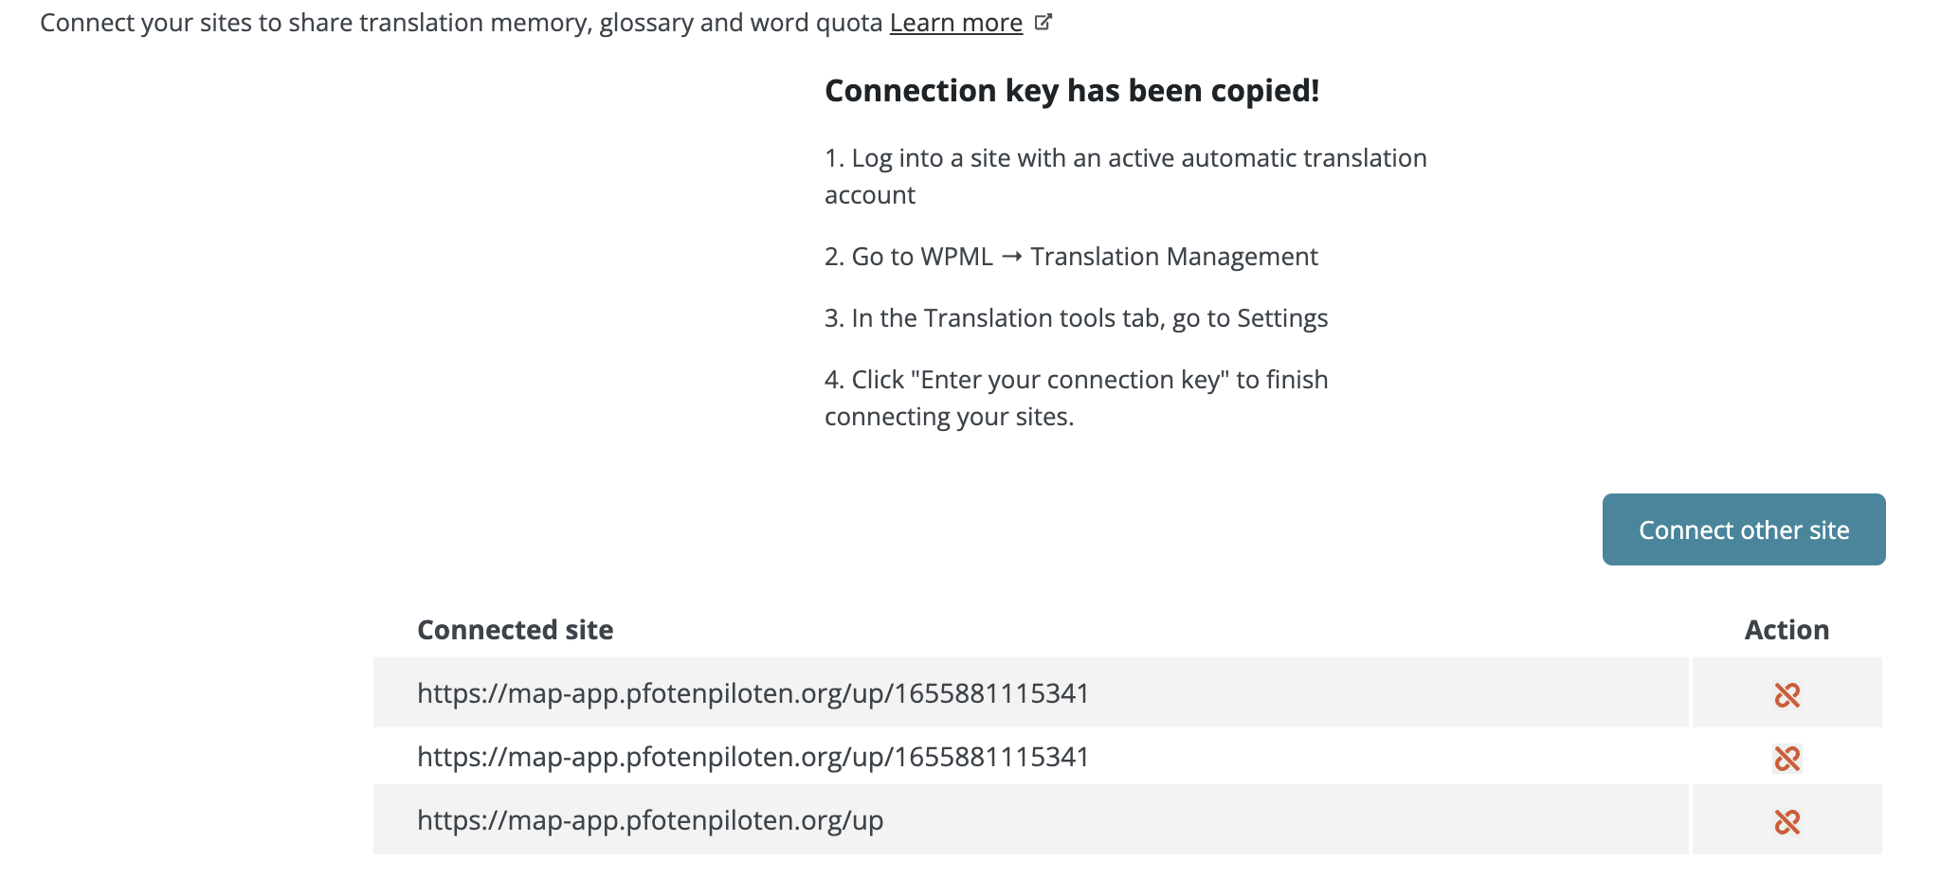Screen dimensions: 1941x896
Task: Select the second row URL ending 1655881115341
Action: [753, 757]
